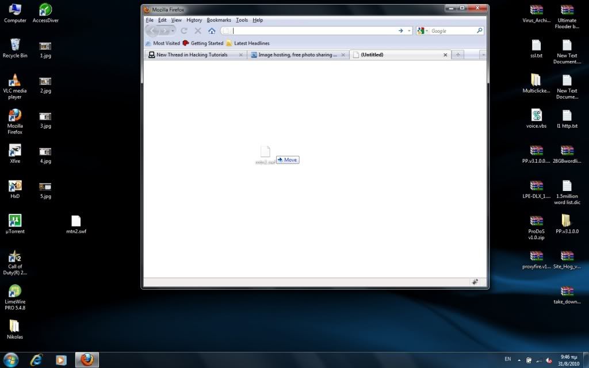Select the 4.jpg desktop file
This screenshot has width=589, height=368.
45,155
